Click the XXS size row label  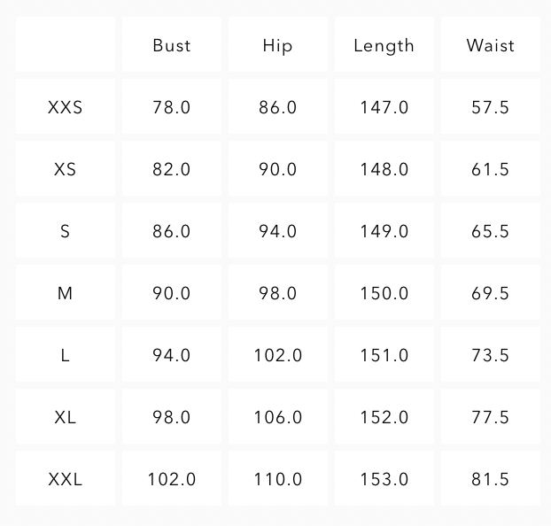click(x=66, y=107)
